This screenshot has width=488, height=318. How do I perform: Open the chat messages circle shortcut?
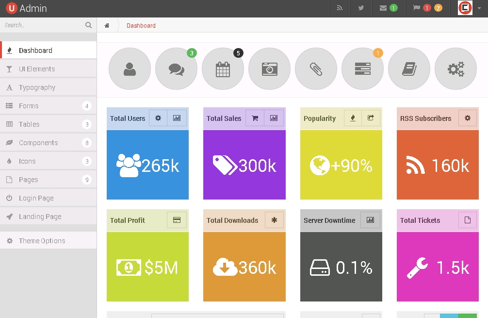pyautogui.click(x=176, y=69)
